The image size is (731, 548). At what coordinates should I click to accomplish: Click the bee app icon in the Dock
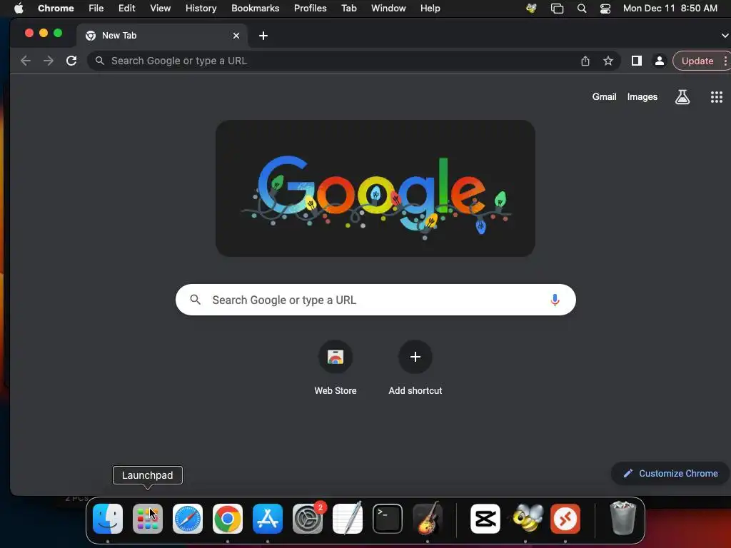pyautogui.click(x=527, y=518)
